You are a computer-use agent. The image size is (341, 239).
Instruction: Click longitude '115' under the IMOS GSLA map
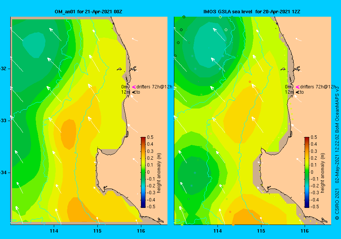tap(261, 231)
